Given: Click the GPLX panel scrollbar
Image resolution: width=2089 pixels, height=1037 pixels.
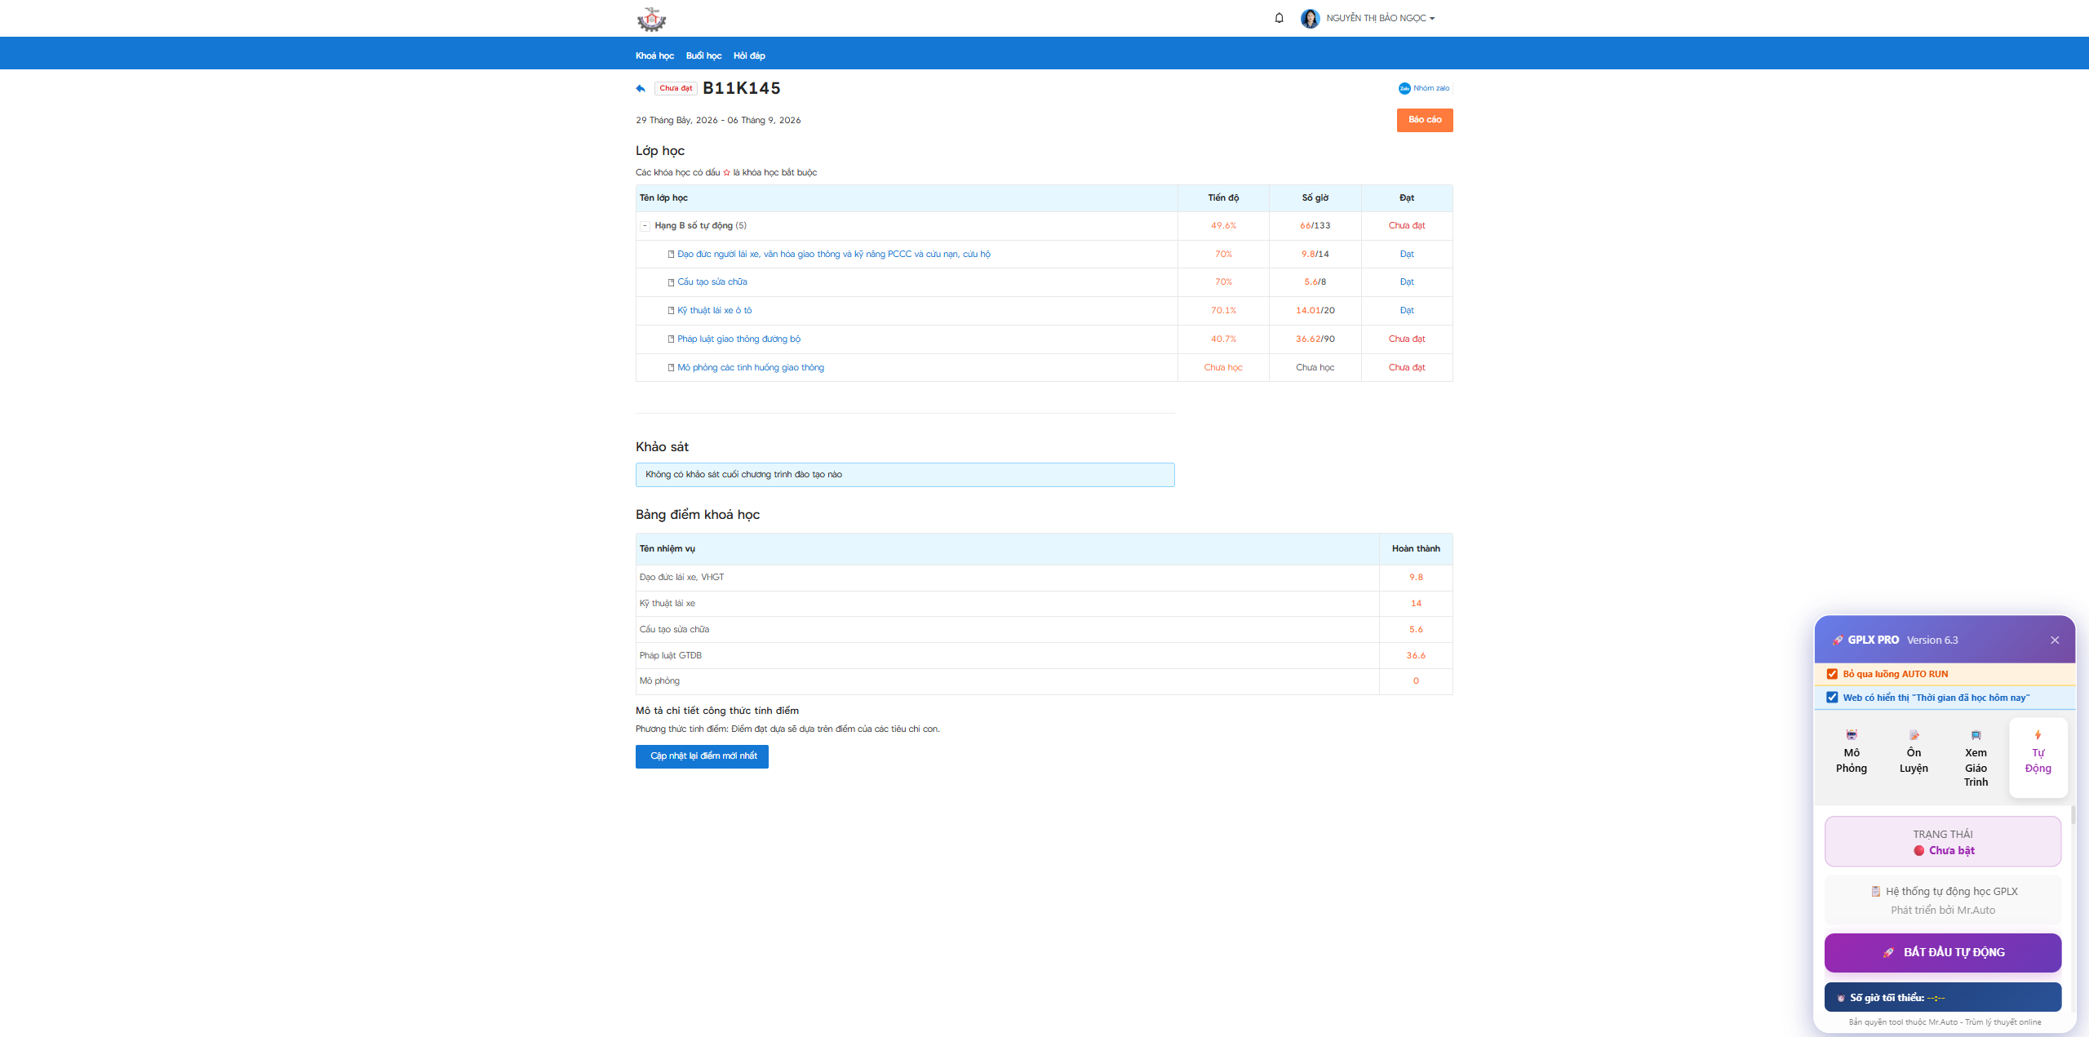Looking at the screenshot, I should (x=2072, y=814).
